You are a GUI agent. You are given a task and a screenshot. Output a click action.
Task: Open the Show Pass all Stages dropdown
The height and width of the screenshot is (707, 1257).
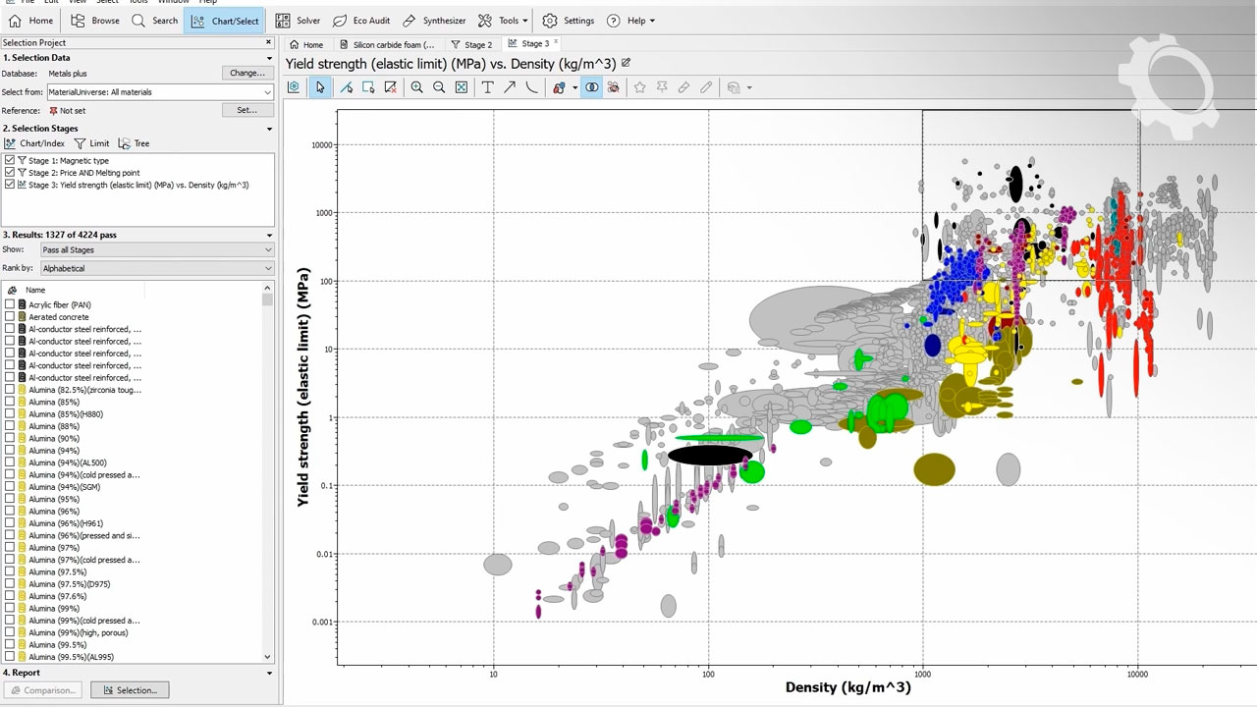coord(156,250)
